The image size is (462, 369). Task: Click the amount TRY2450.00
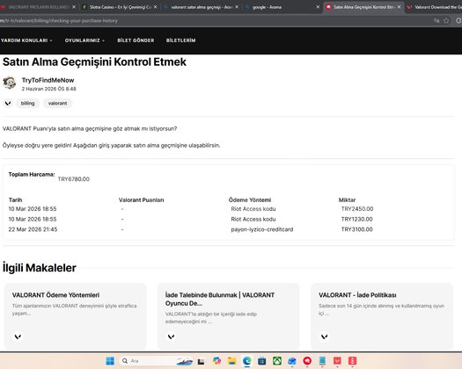pos(357,209)
